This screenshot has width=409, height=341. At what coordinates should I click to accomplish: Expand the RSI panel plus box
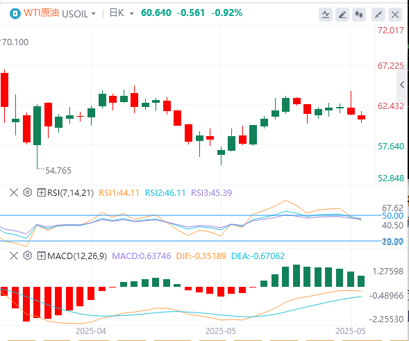click(x=41, y=193)
